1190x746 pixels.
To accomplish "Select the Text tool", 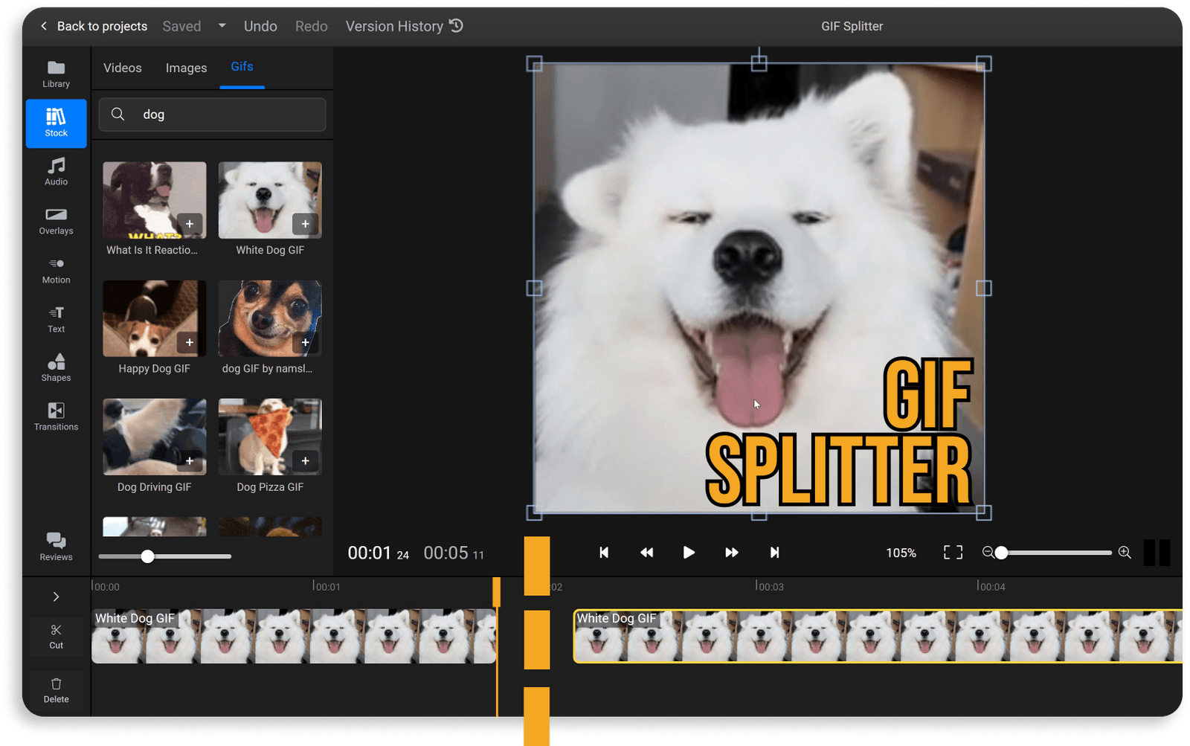I will click(56, 318).
